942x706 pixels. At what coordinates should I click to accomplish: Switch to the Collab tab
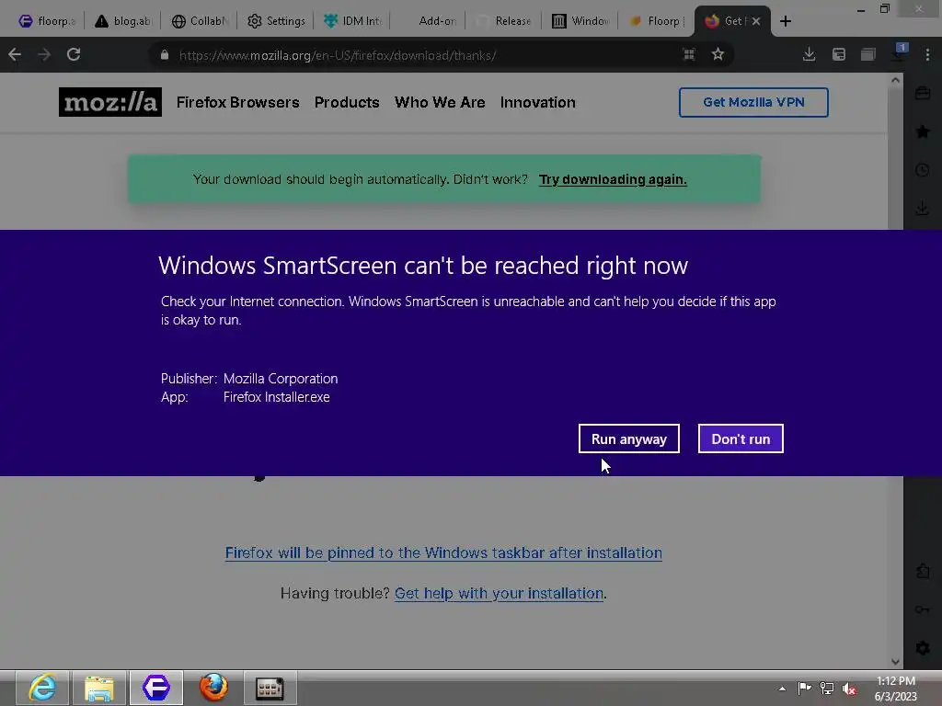tap(199, 21)
